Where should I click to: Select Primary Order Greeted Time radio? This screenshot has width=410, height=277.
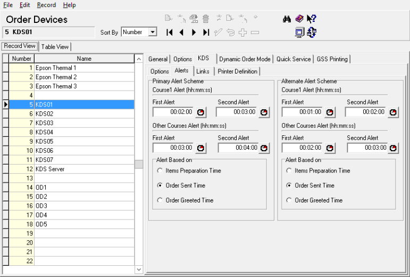tap(160, 200)
